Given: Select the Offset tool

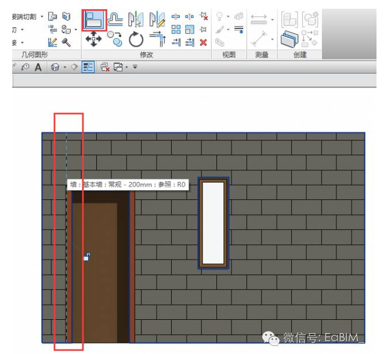Looking at the screenshot, I should point(115,20).
